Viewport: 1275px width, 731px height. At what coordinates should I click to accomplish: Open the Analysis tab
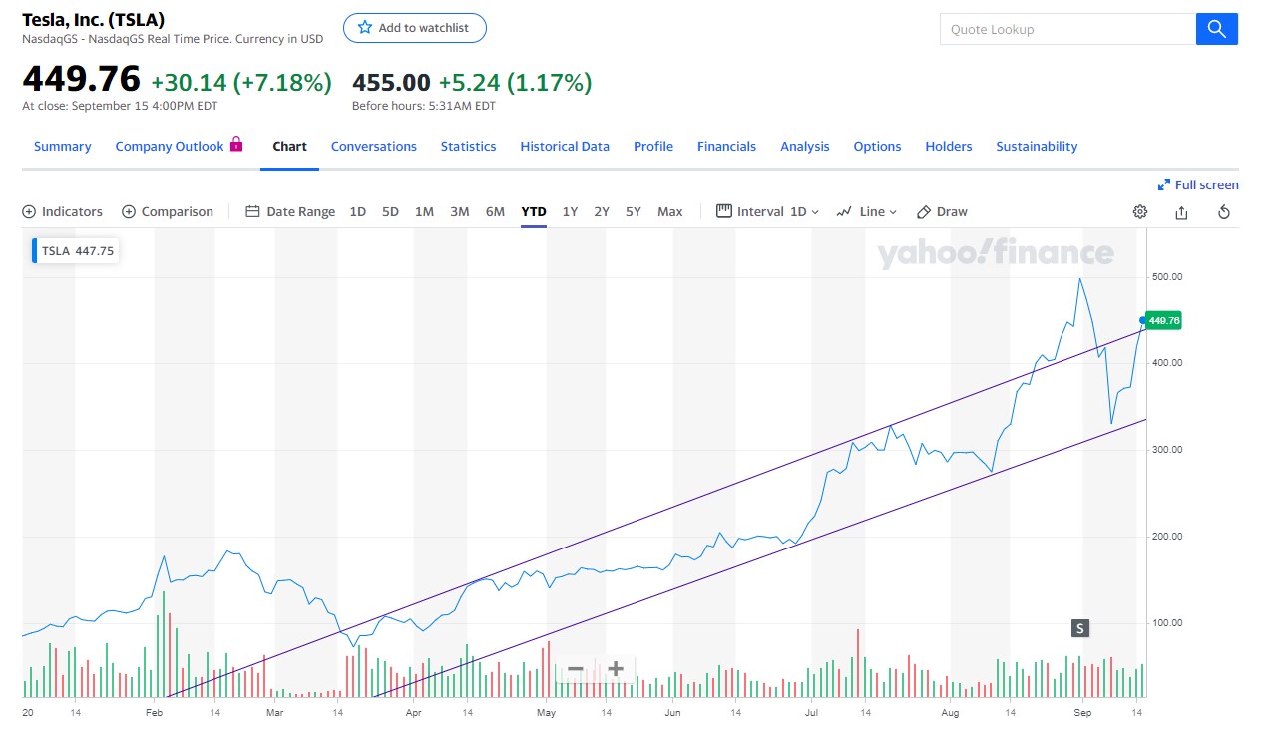[805, 146]
